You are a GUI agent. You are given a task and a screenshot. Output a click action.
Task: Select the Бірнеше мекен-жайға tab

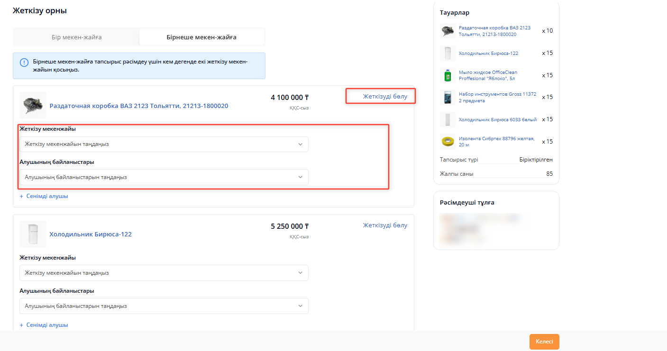click(x=201, y=37)
